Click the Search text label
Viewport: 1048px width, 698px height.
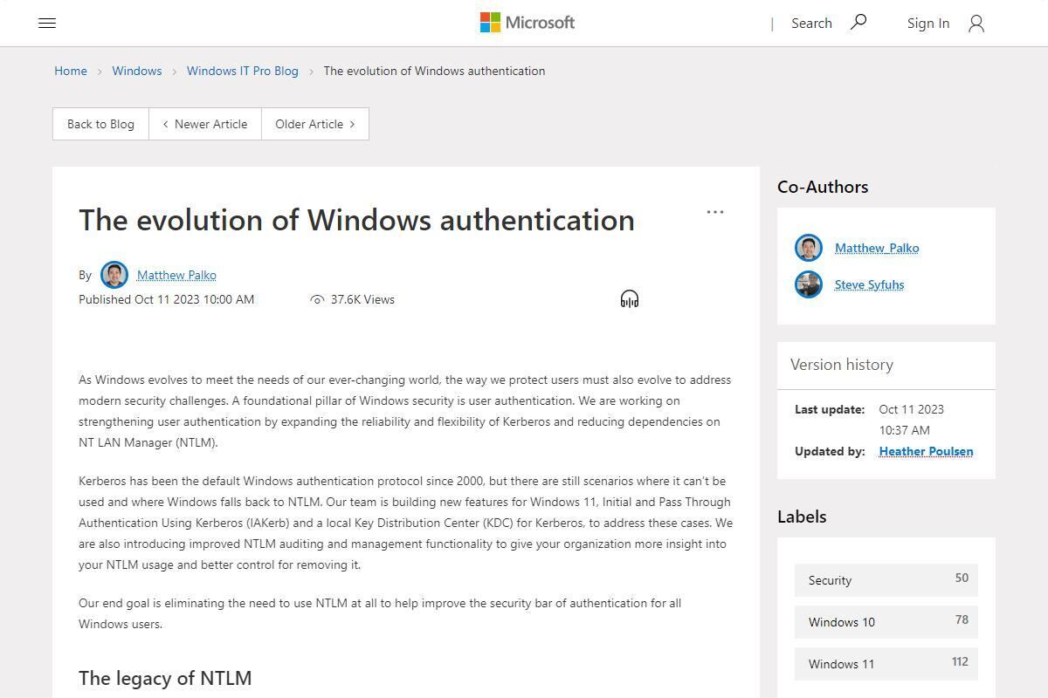click(x=811, y=24)
